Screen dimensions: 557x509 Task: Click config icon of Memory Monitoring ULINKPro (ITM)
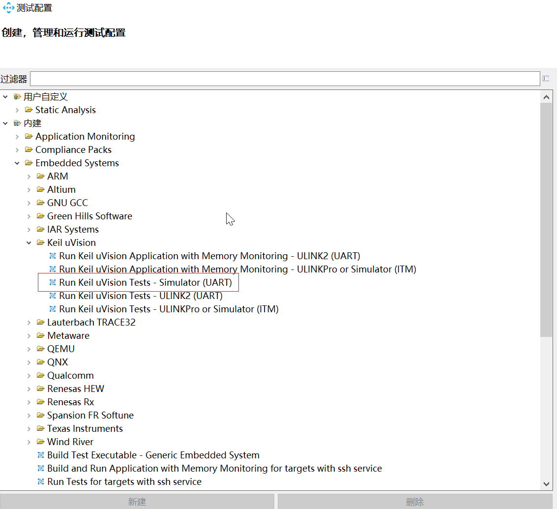coord(53,269)
